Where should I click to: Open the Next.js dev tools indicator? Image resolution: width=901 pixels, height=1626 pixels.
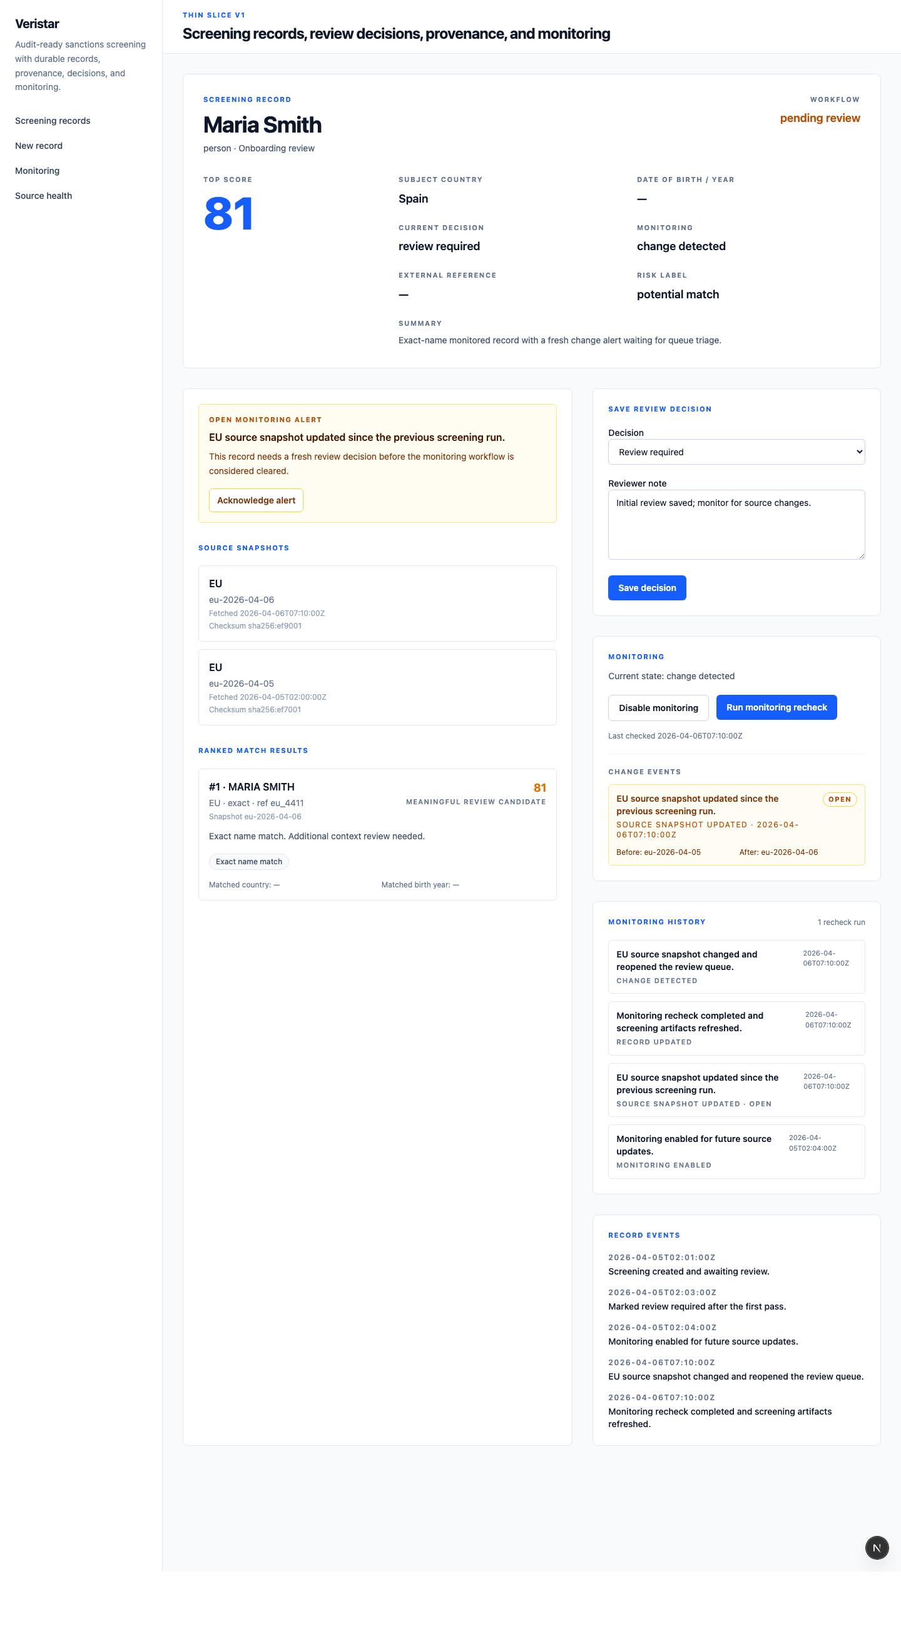pyautogui.click(x=877, y=1547)
